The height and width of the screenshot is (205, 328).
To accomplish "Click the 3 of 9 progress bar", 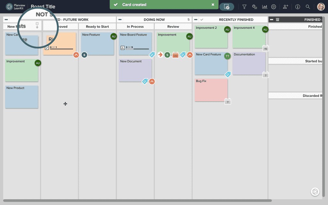I will [137, 49].
